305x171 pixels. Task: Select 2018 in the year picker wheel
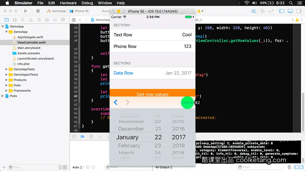pyautogui.click(x=178, y=145)
